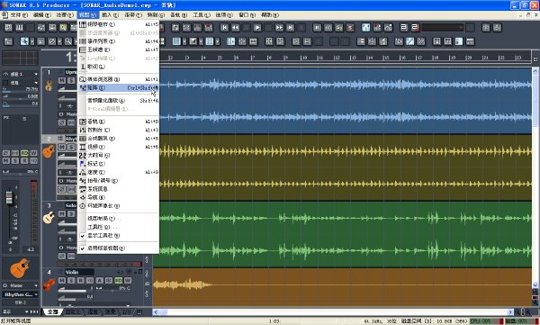The height and width of the screenshot is (325, 540).
Task: Toggle the Snap to Grid icon
Action: [x=176, y=41]
